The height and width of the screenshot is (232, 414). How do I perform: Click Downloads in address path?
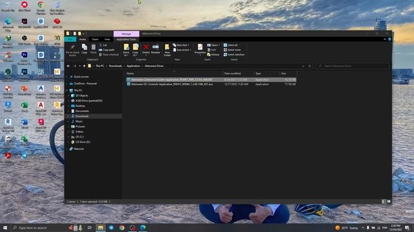[x=115, y=66]
